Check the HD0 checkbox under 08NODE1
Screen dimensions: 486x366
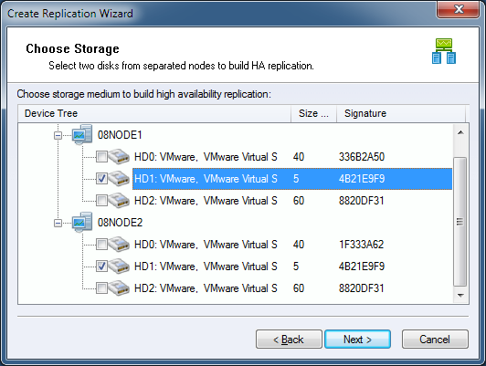point(101,157)
